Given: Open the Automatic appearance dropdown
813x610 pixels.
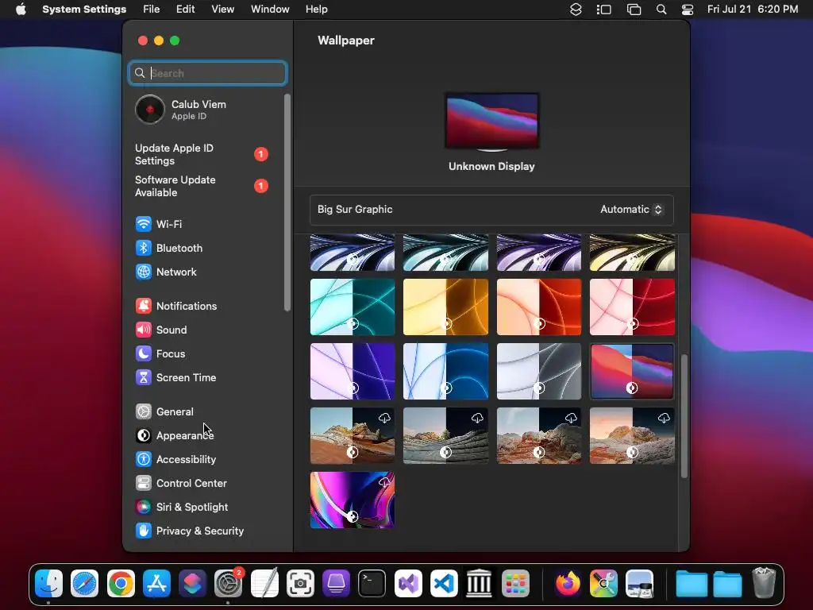Looking at the screenshot, I should 631,210.
